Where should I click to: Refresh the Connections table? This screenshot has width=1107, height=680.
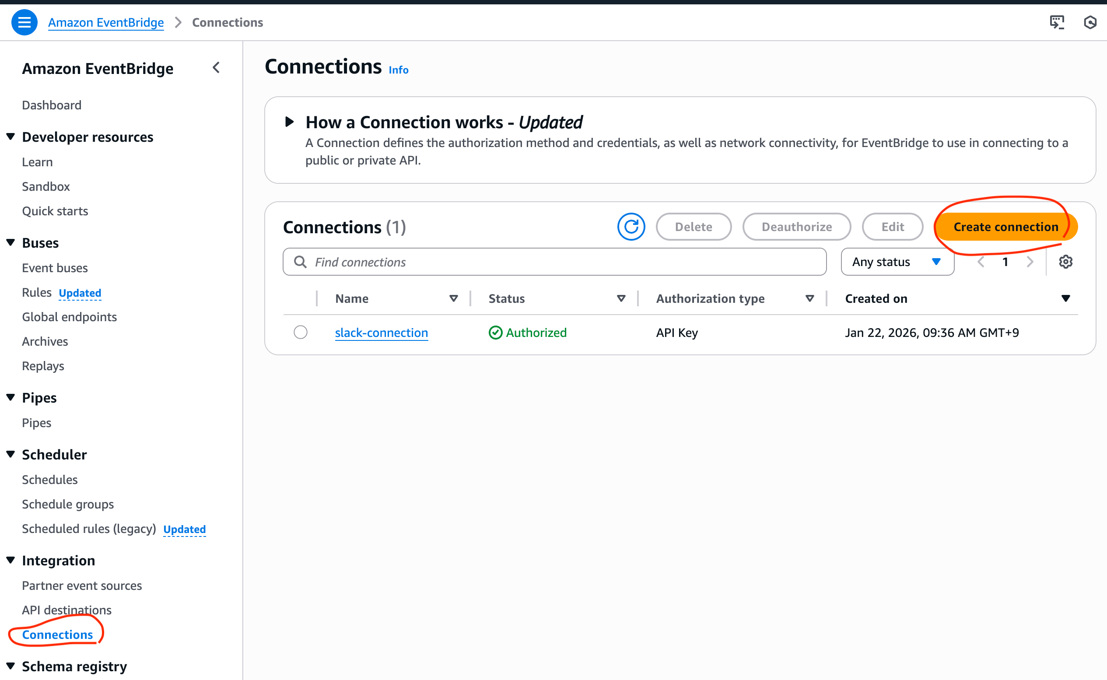click(631, 227)
